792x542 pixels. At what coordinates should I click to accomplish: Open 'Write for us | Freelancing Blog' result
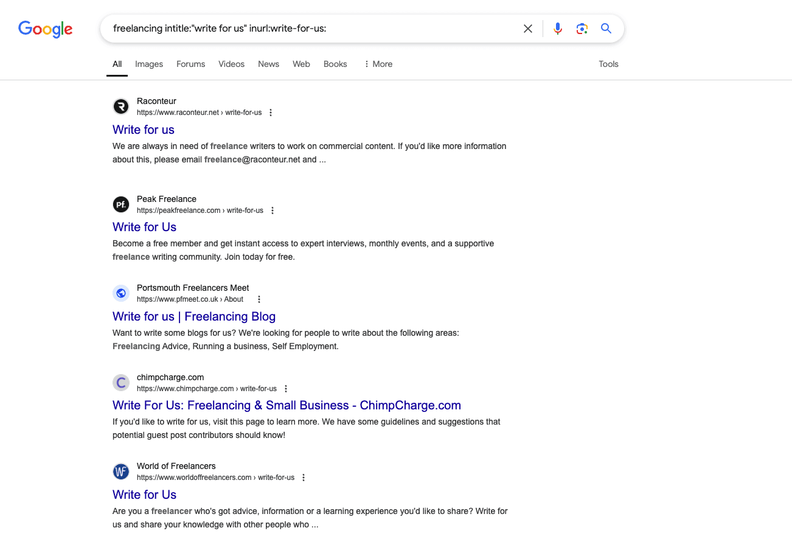pyautogui.click(x=194, y=316)
